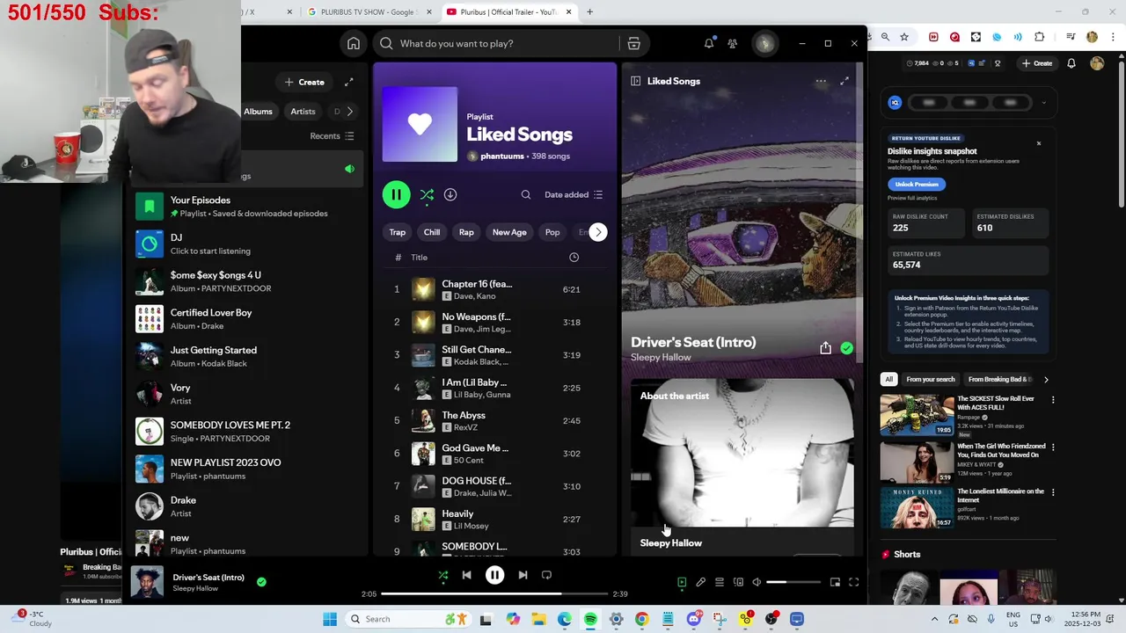The height and width of the screenshot is (633, 1126).
Task: Adjust the Spotify volume slider
Action: [x=793, y=582]
